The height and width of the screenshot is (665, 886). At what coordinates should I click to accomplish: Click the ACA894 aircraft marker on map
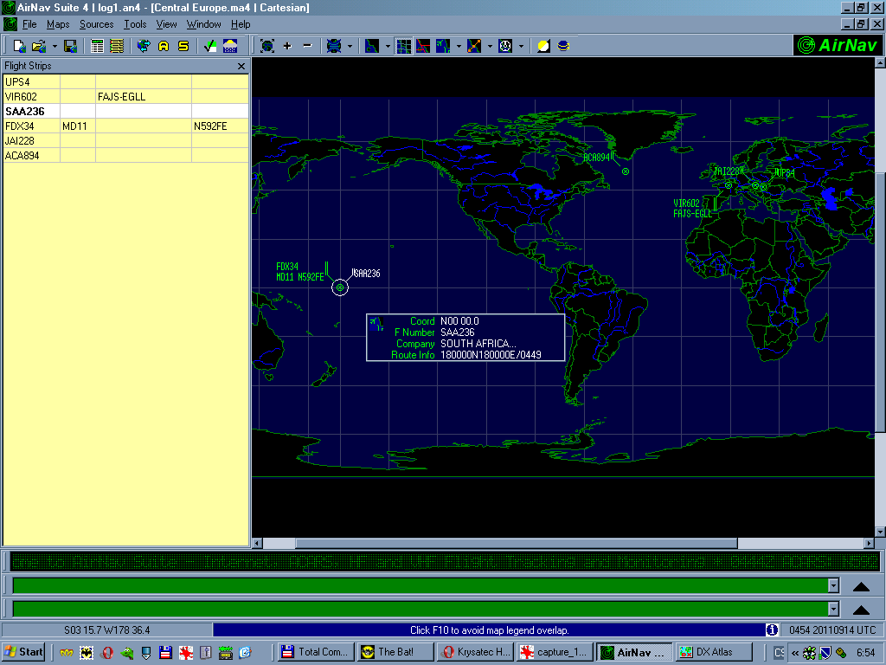[626, 171]
